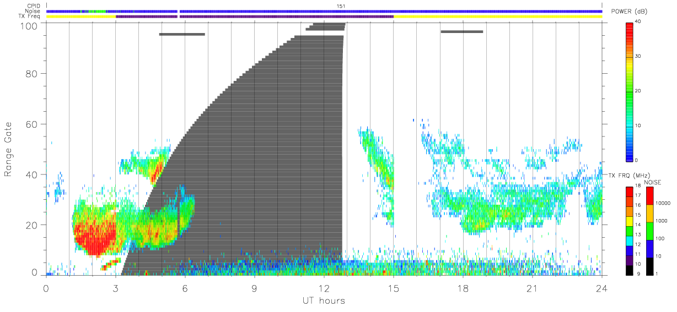
Task: Click x-axis tick label '3'
Action: click(116, 288)
